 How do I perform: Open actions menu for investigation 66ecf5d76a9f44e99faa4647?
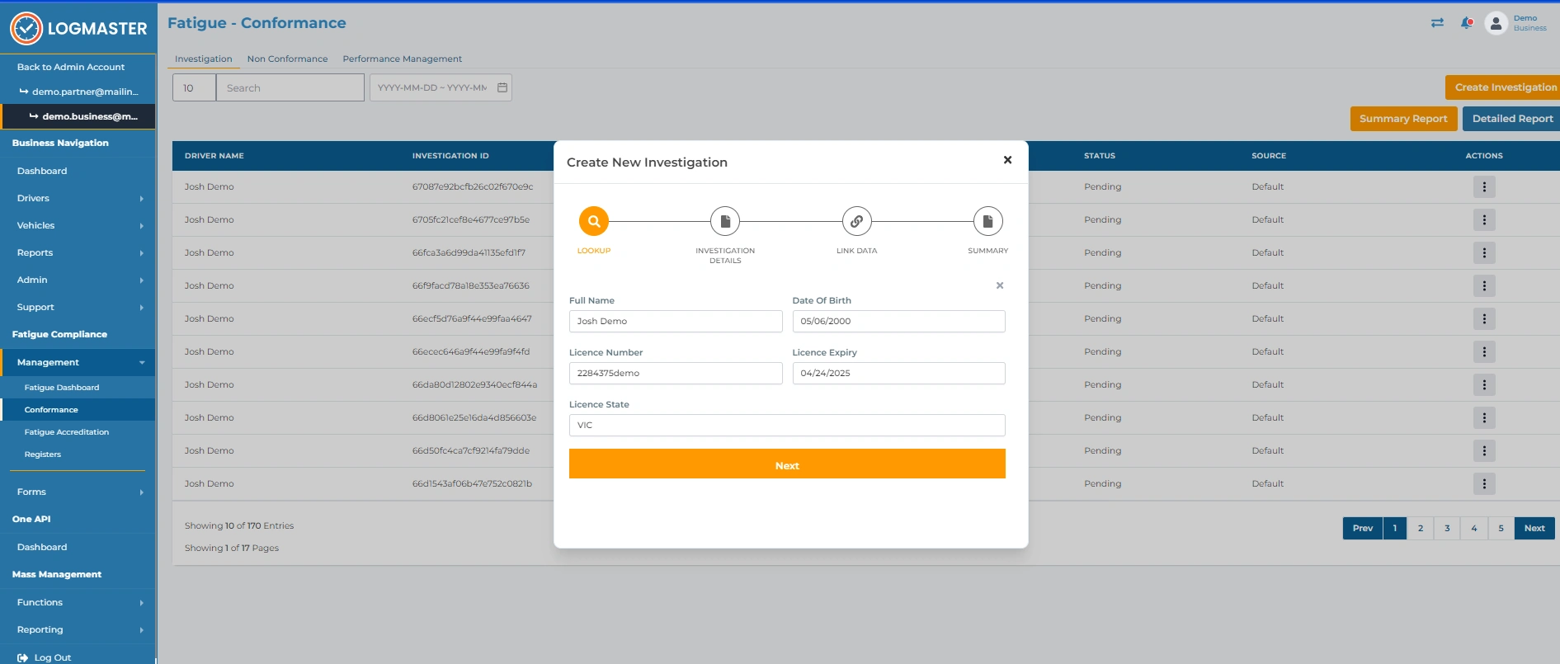(1484, 319)
